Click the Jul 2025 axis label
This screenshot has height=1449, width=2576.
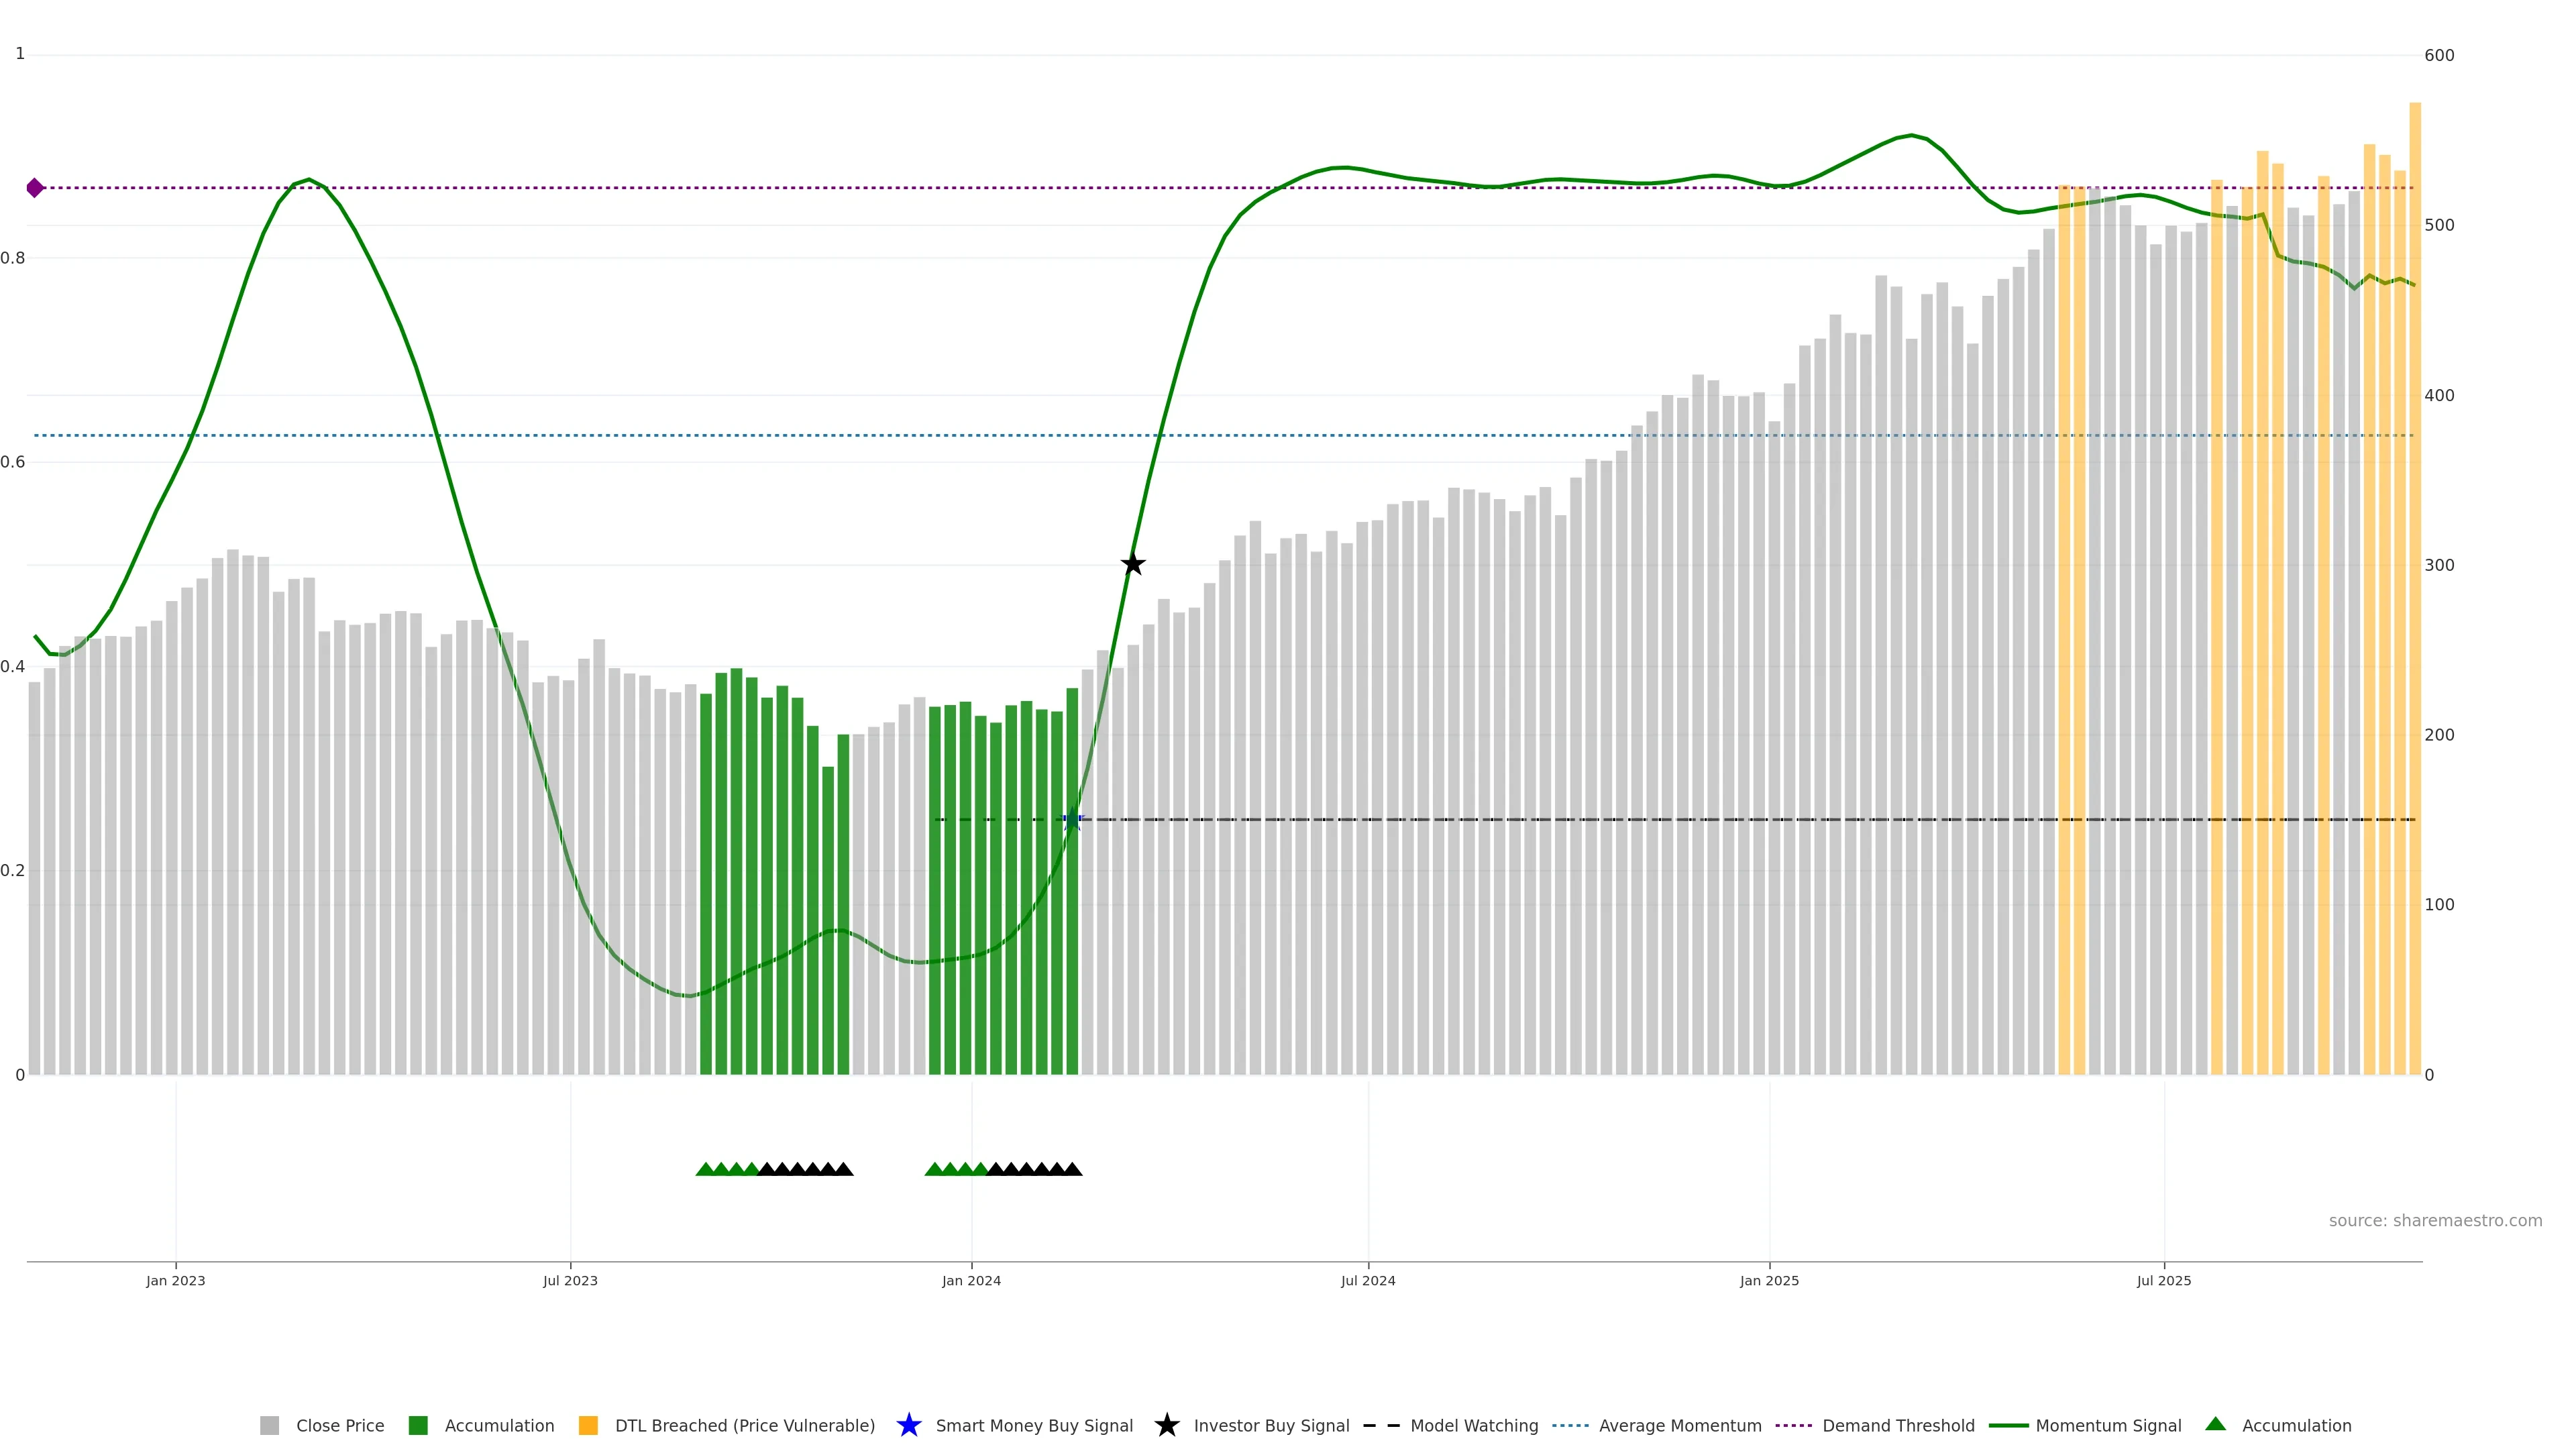2163,1280
